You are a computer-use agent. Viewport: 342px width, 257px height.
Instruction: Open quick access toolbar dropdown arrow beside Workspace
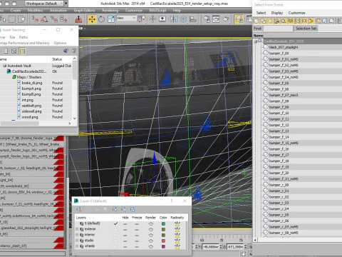coord(66,4)
